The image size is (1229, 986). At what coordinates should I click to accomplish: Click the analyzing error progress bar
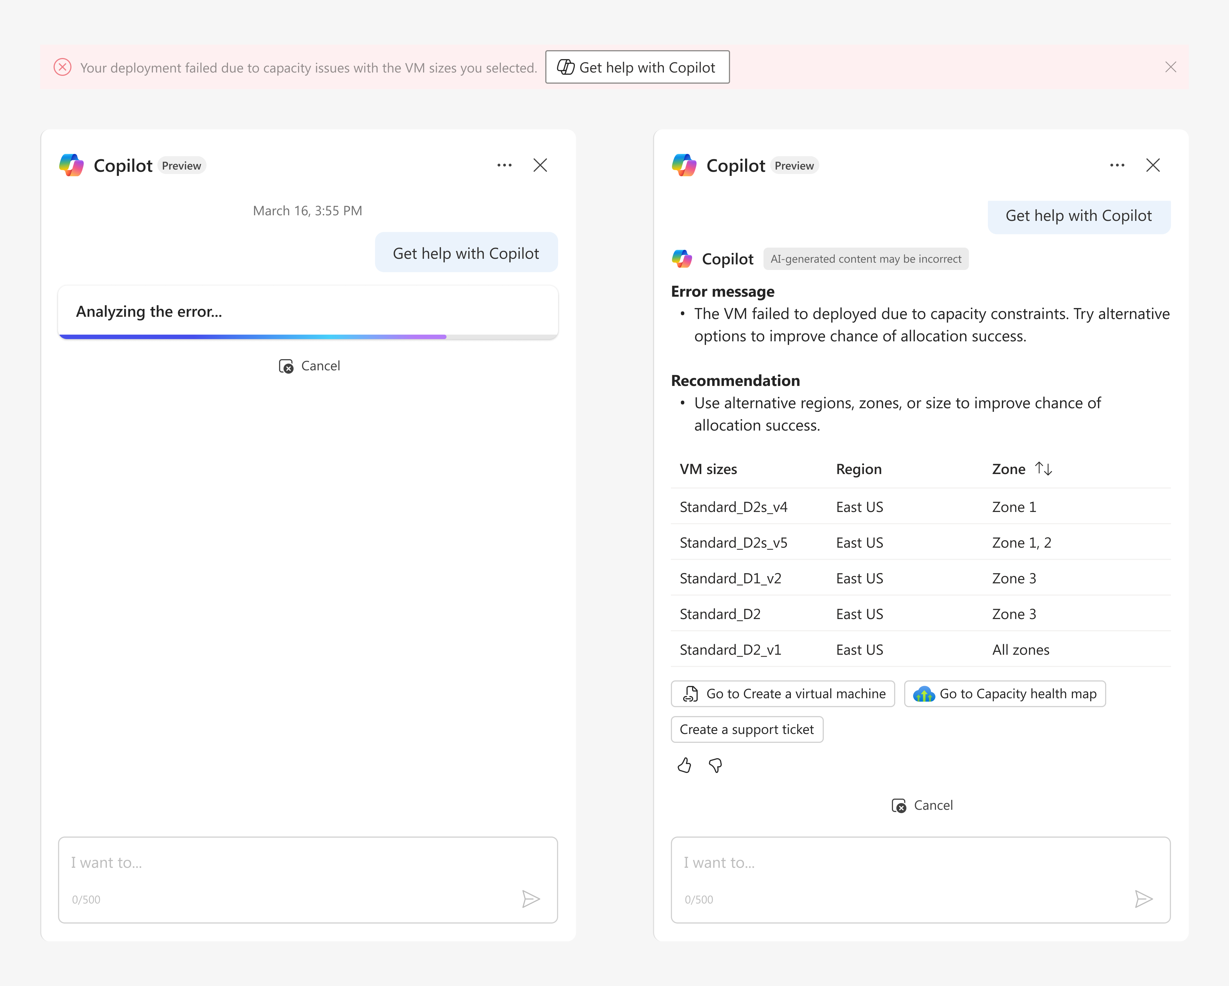coord(308,337)
